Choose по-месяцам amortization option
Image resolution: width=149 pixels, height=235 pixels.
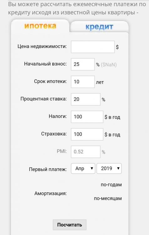108,198
